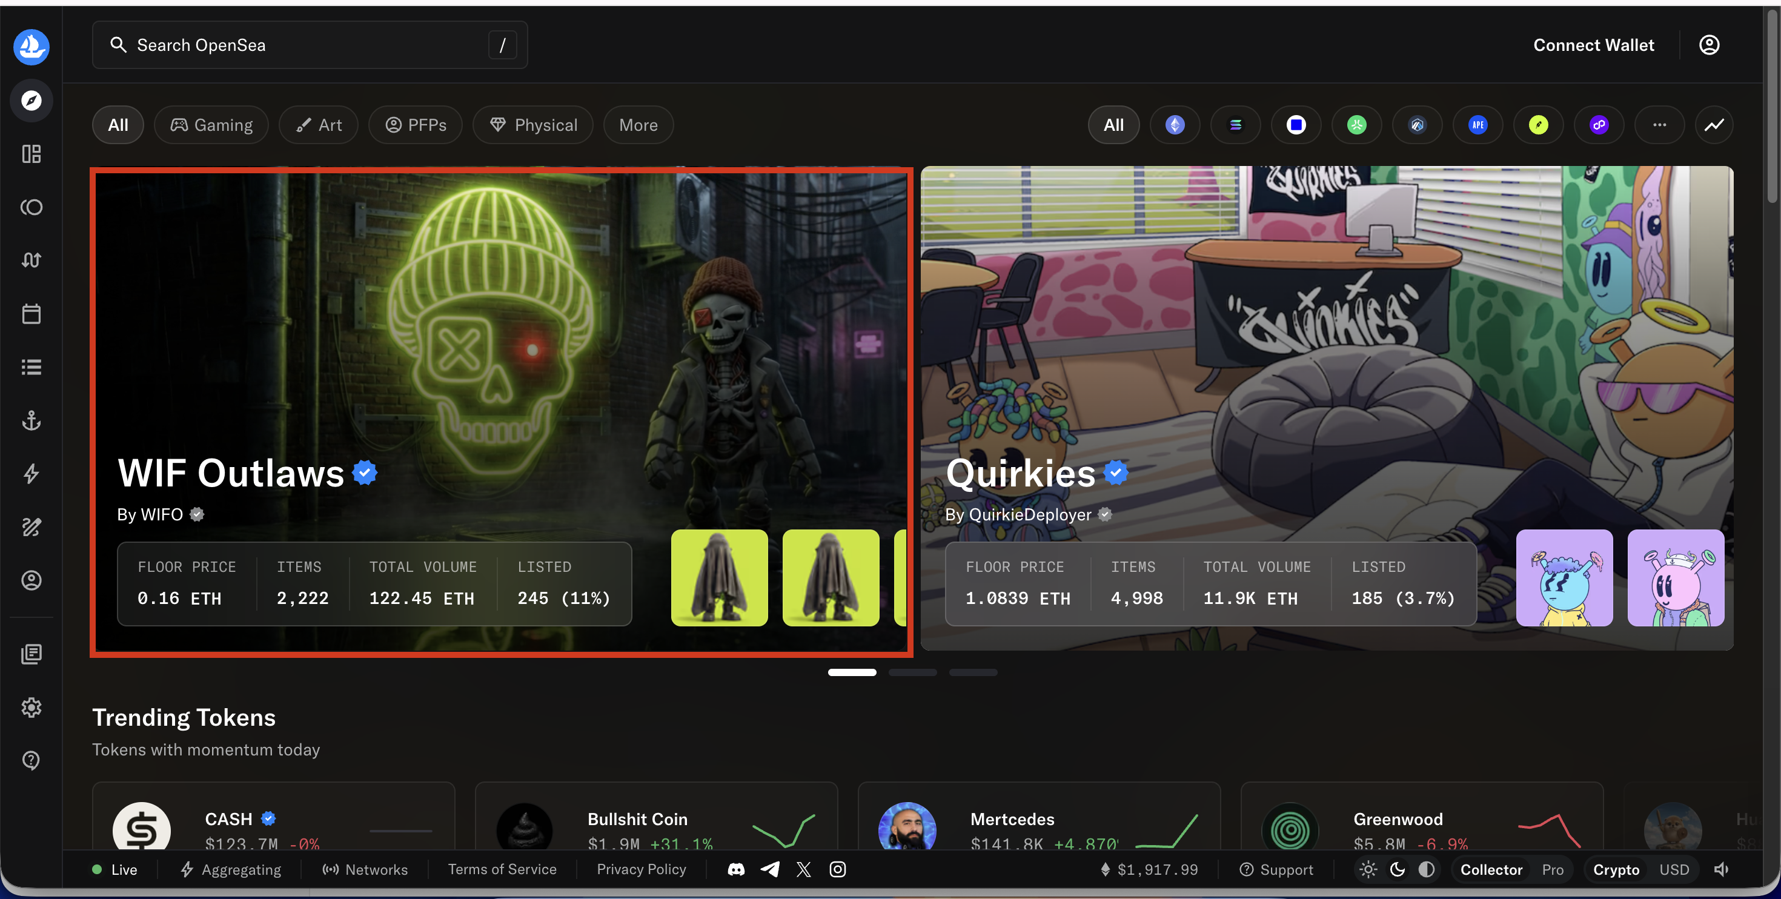1781x899 pixels.
Task: Select the Art category tab
Action: (319, 125)
